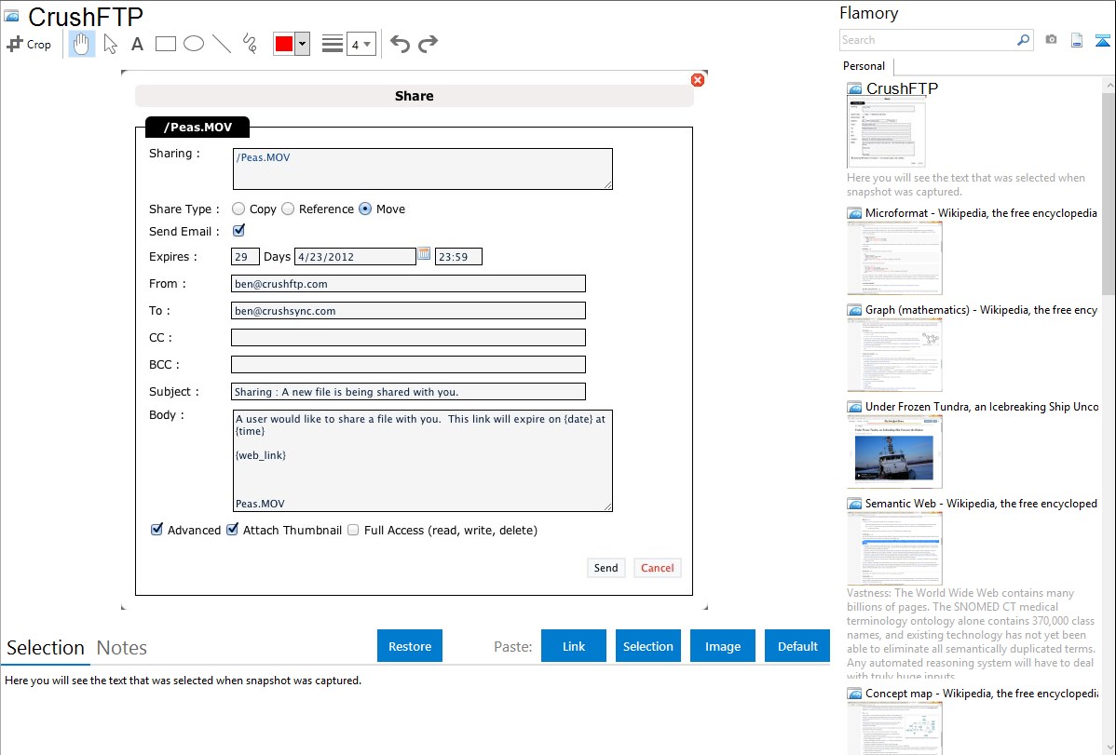Click the Body message text area

pos(423,461)
